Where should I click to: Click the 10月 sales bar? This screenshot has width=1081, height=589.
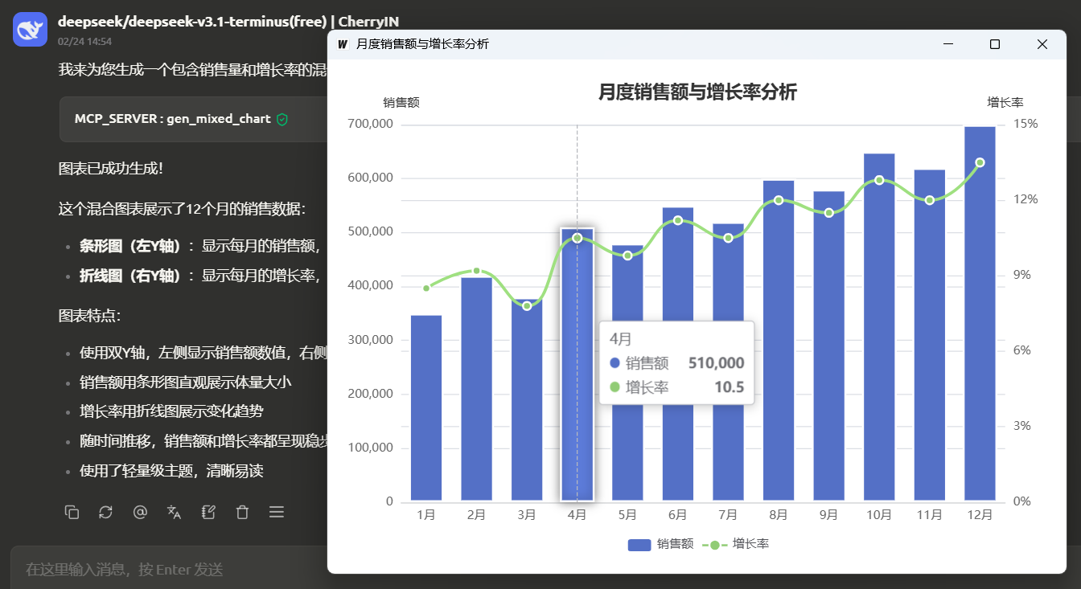pos(879,327)
